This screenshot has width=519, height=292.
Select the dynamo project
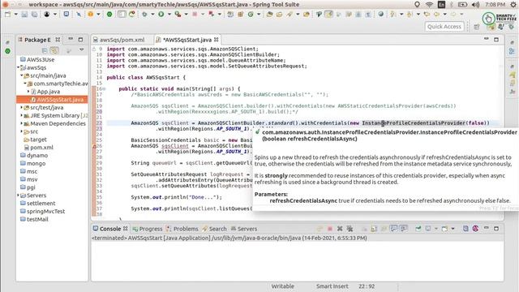34,155
